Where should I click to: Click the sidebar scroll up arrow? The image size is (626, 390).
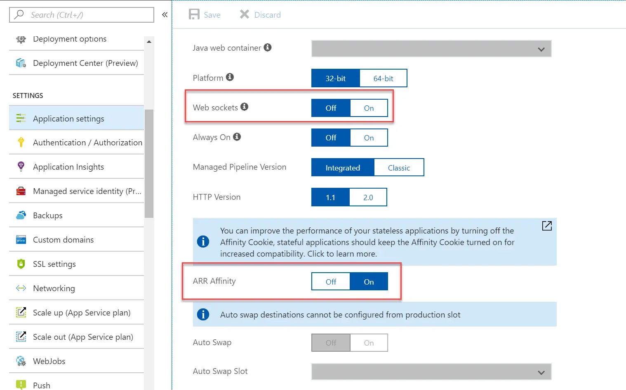pyautogui.click(x=149, y=42)
